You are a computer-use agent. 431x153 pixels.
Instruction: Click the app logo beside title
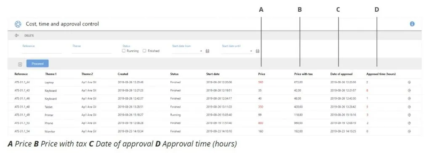coord(18,24)
